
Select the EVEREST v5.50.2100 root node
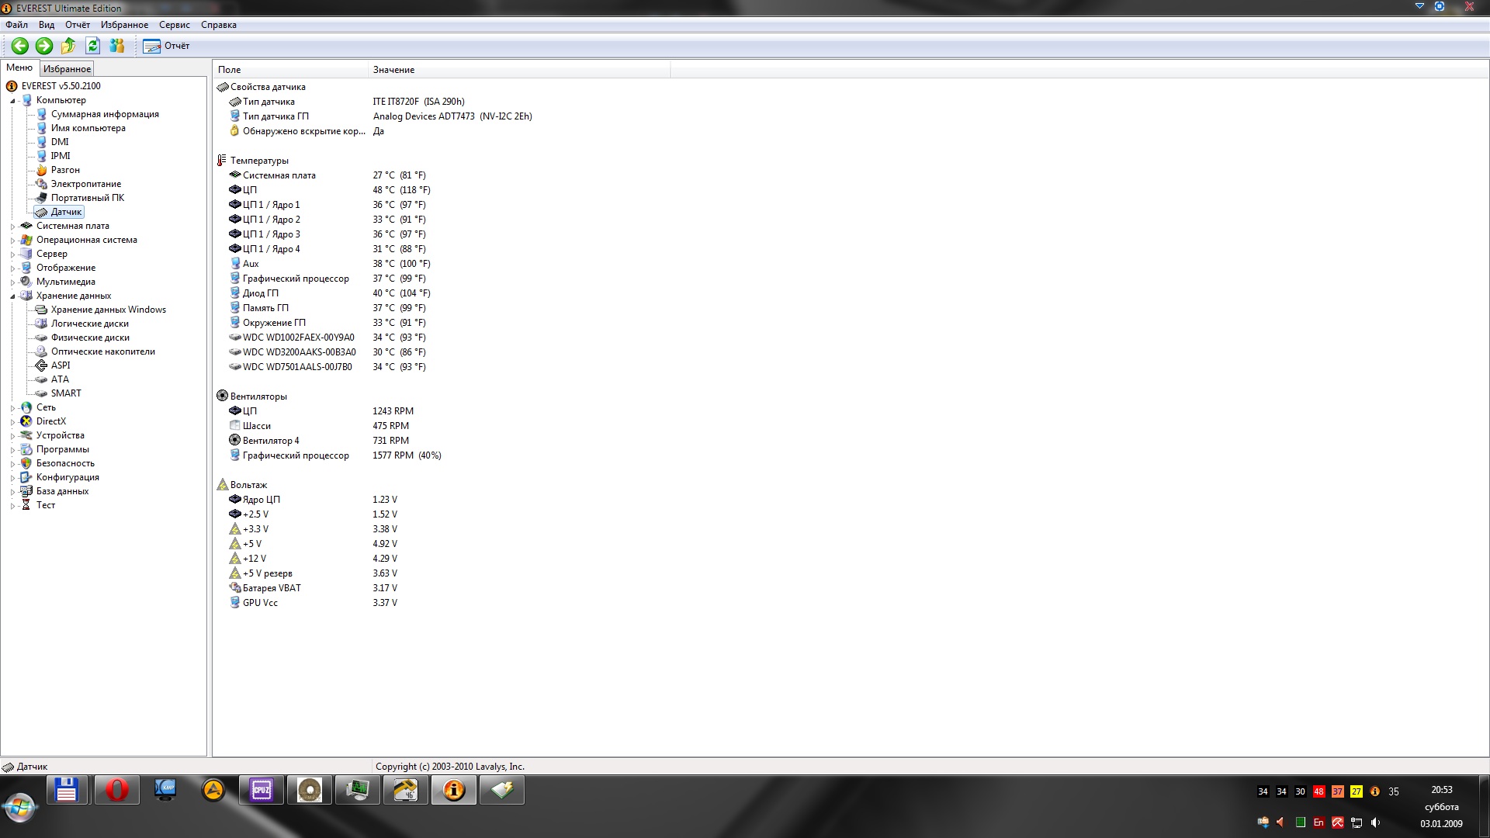tap(61, 86)
